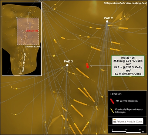
Task: Click the '50' scale bar tick label
Action: click(x=140, y=130)
